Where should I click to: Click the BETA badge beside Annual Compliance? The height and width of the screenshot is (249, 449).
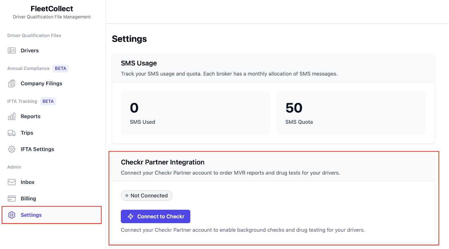(x=60, y=69)
